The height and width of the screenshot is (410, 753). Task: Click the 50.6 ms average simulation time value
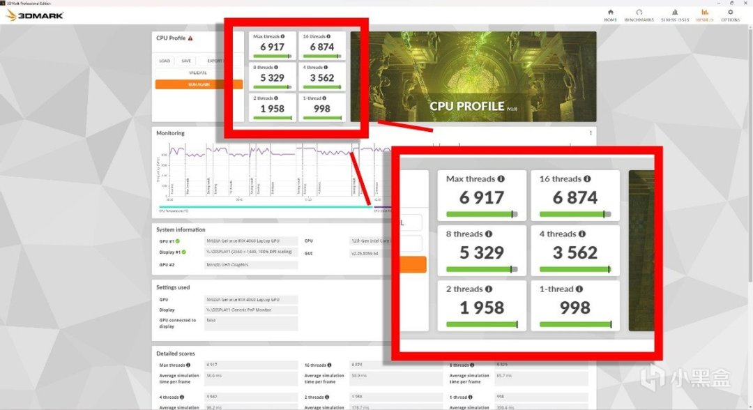pos(251,379)
